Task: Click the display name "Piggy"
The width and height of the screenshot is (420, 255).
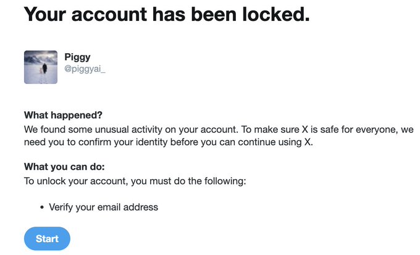Action: click(x=77, y=57)
